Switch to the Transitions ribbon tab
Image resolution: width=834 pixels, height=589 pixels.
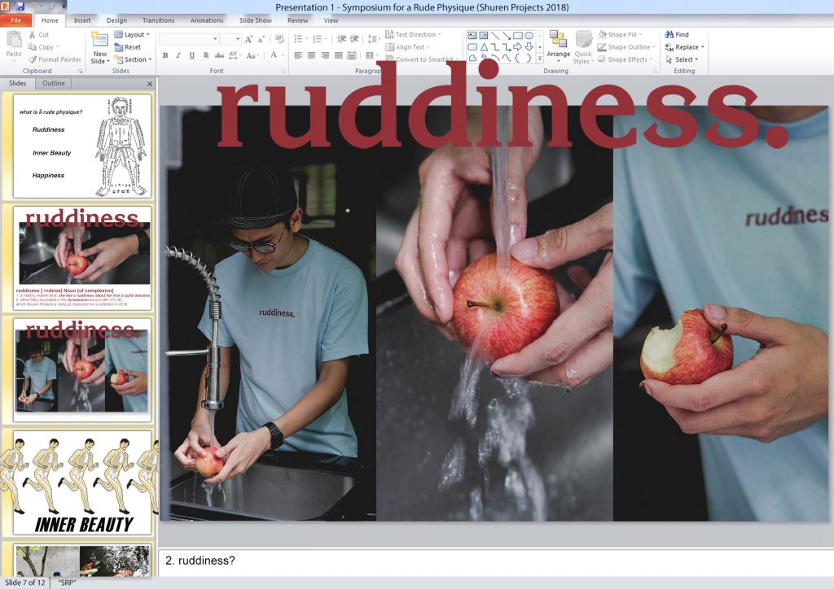tap(158, 20)
